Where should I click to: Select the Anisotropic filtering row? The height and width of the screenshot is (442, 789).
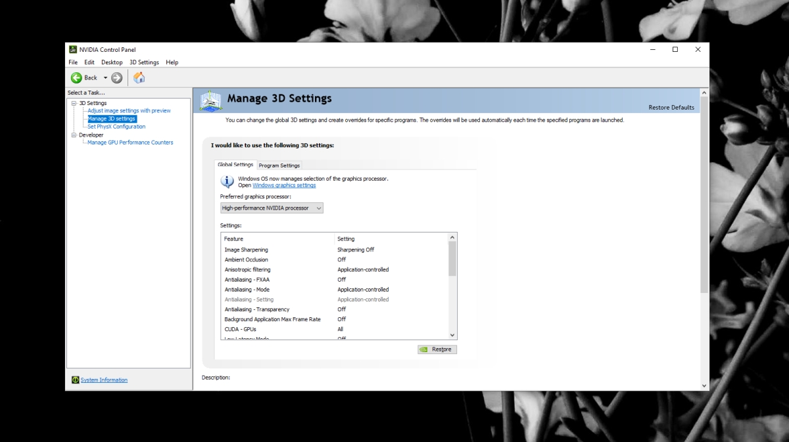tap(335, 269)
